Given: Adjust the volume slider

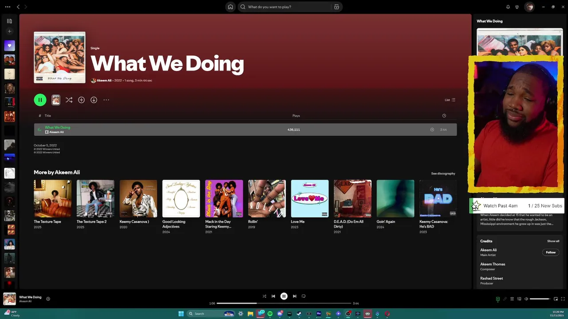Looking at the screenshot, I should click(x=540, y=299).
